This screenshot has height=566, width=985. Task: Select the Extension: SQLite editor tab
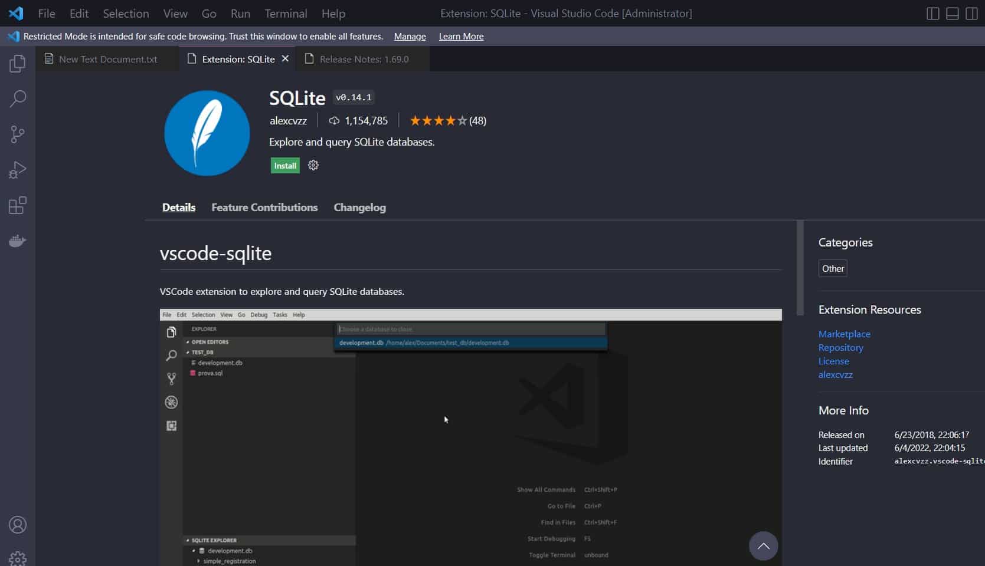(238, 59)
